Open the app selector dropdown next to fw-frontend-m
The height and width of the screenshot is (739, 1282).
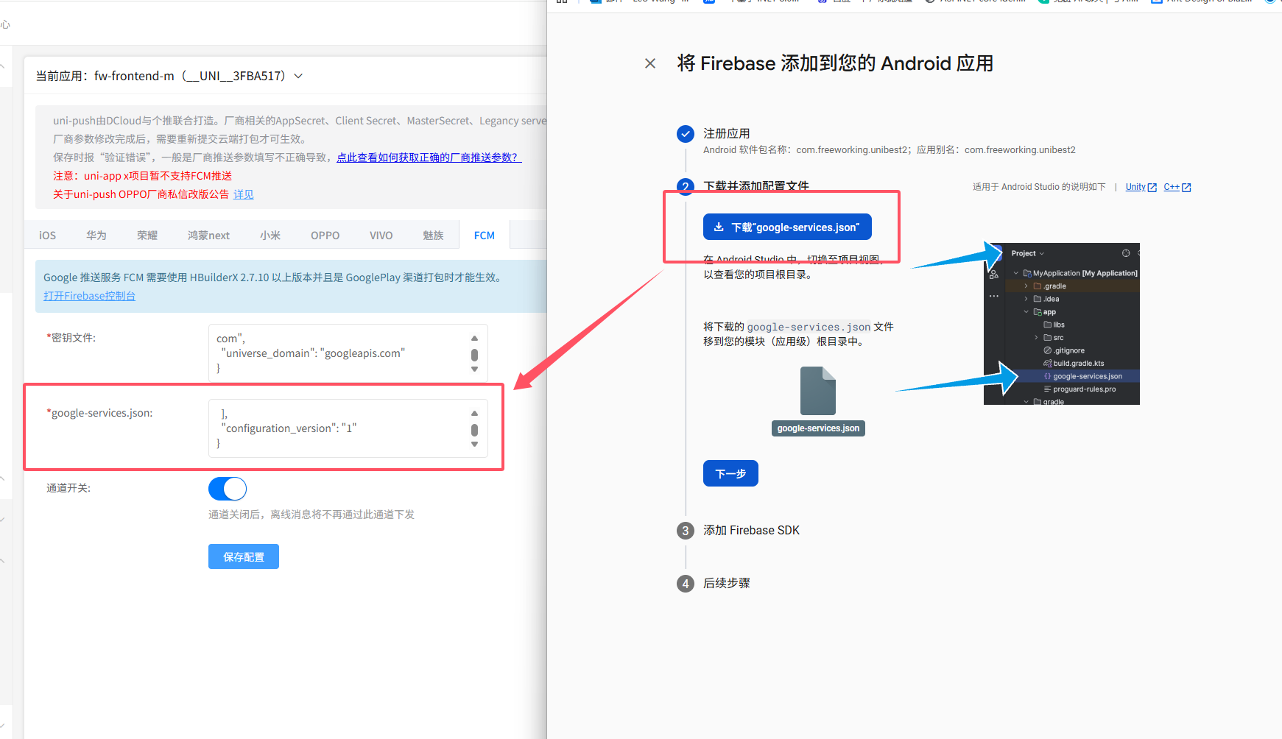pyautogui.click(x=297, y=75)
